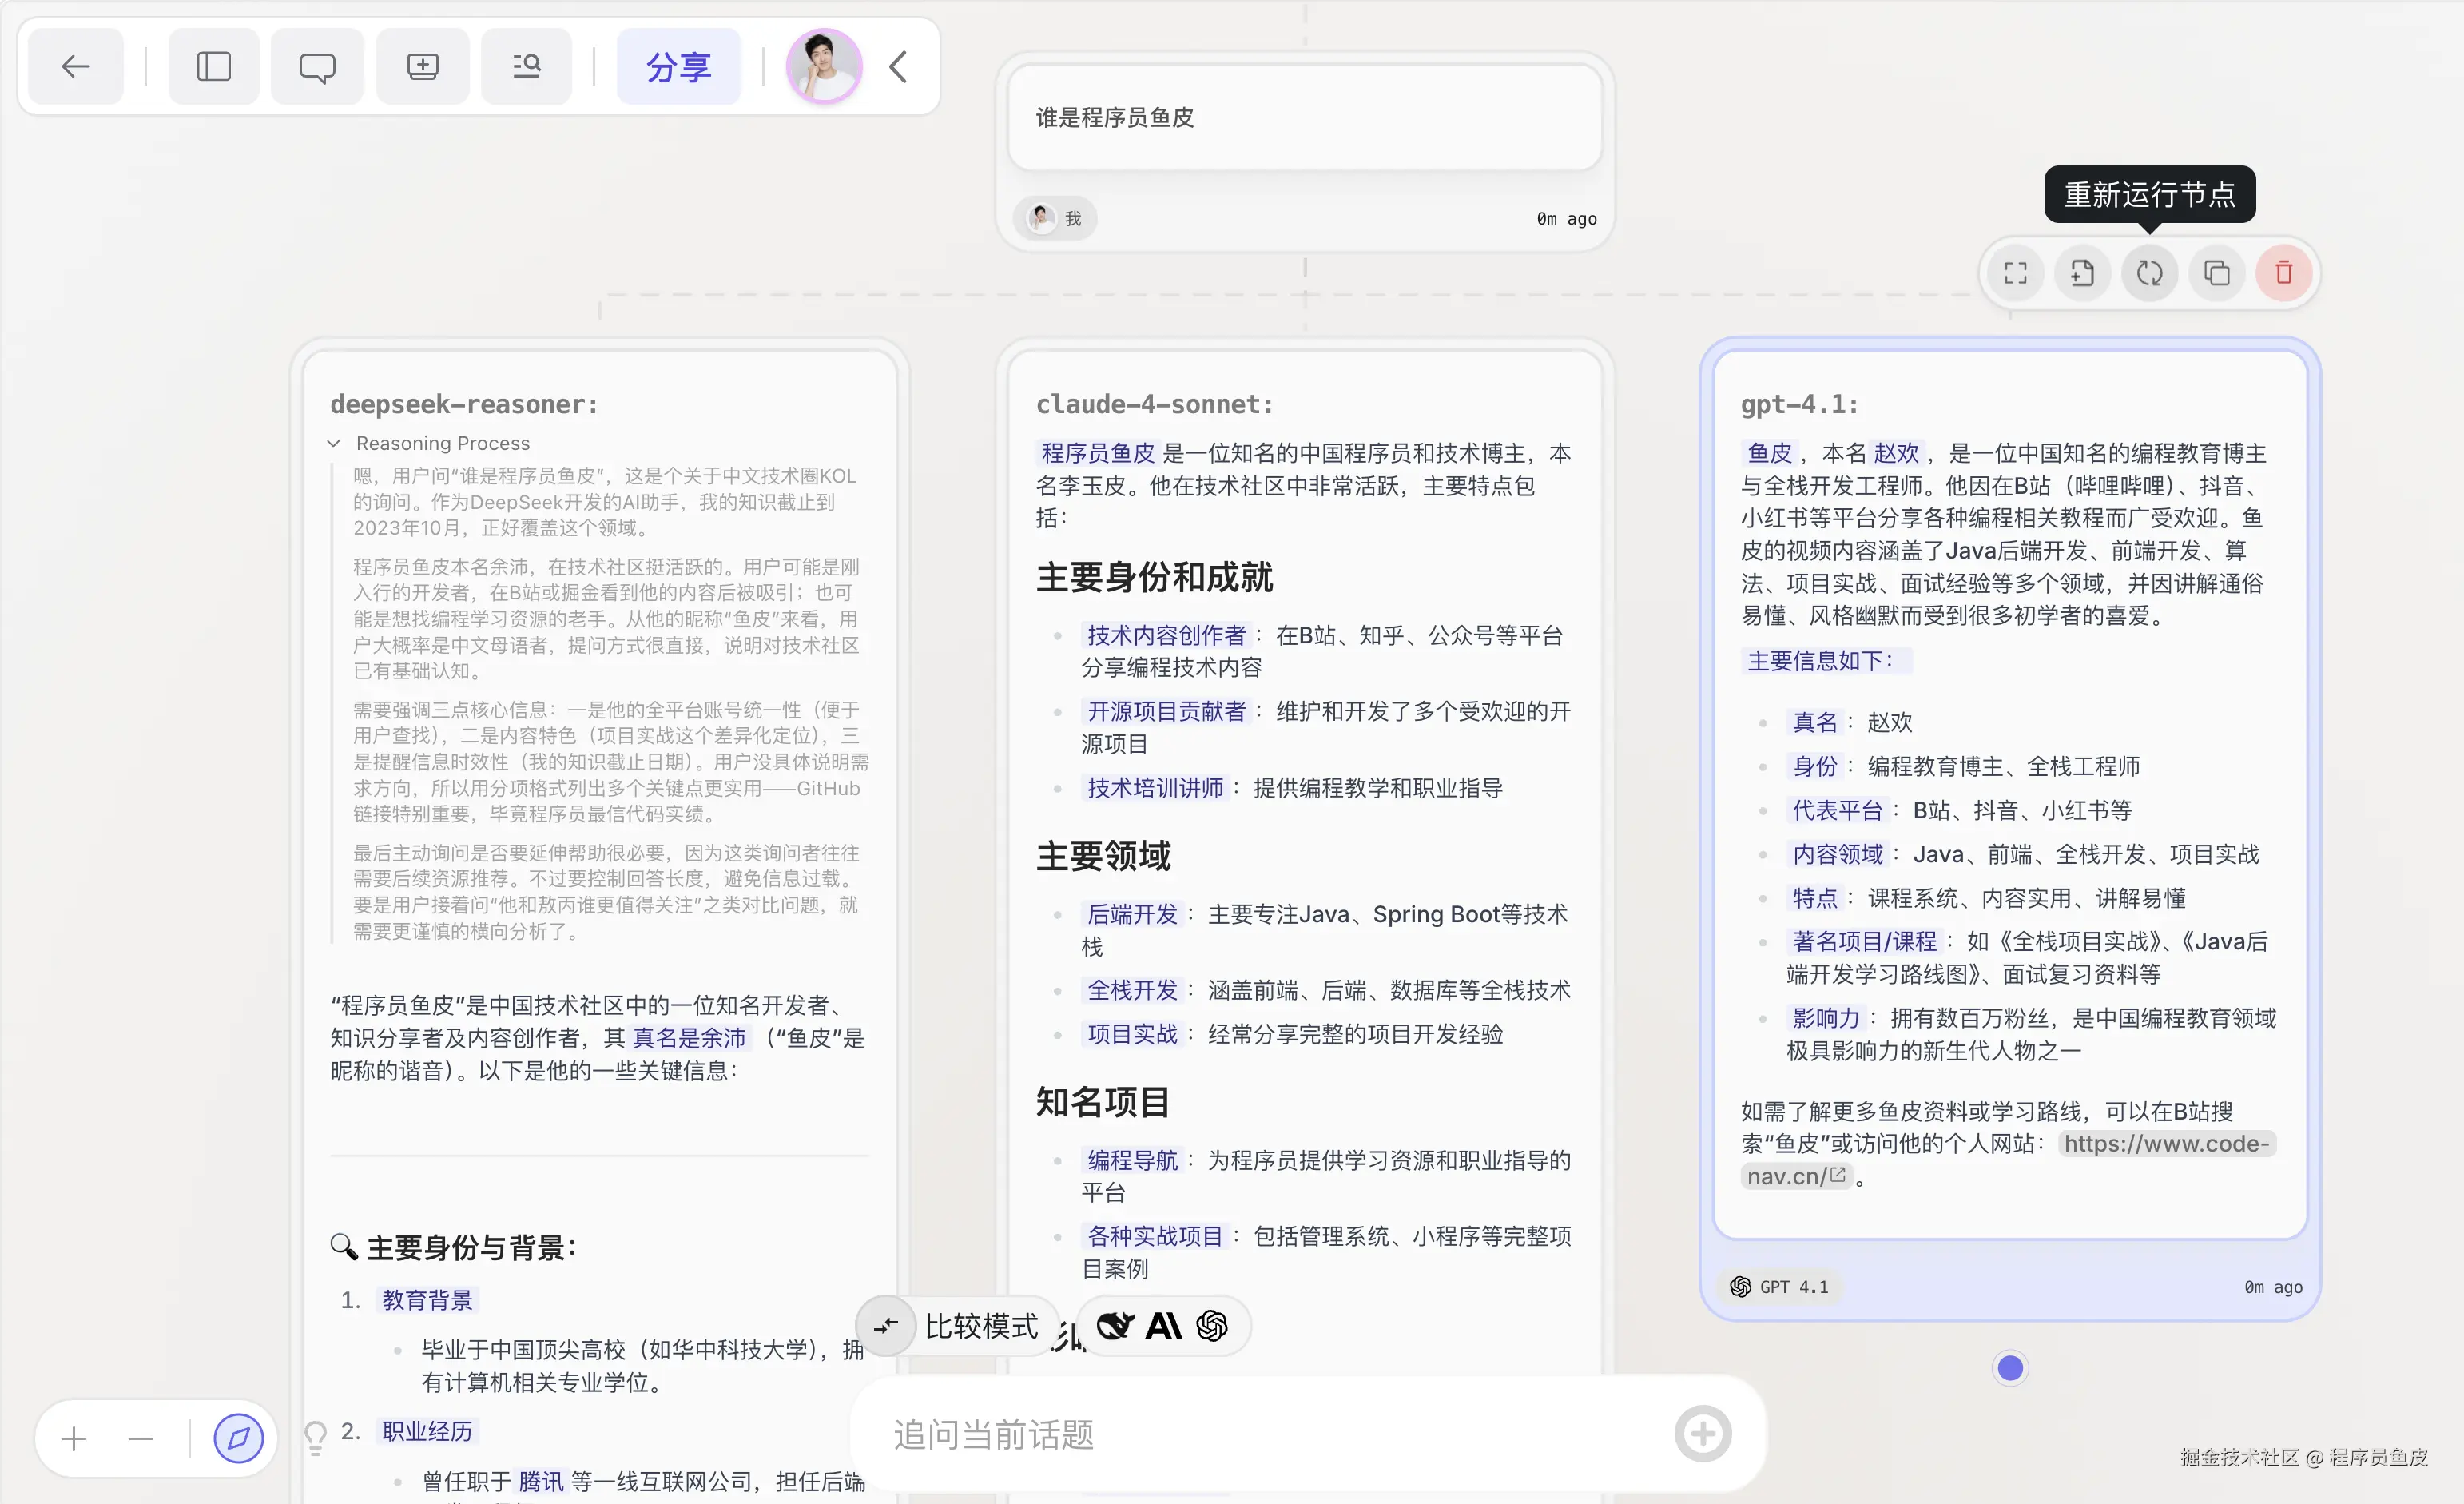2464x1504 pixels.
Task: Toggle the compass navigation button
Action: [238, 1439]
